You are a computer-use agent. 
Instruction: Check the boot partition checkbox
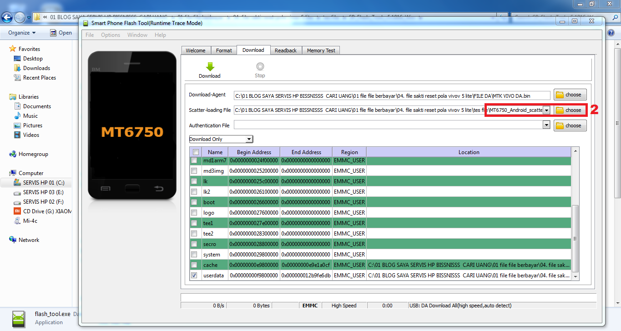click(x=194, y=202)
